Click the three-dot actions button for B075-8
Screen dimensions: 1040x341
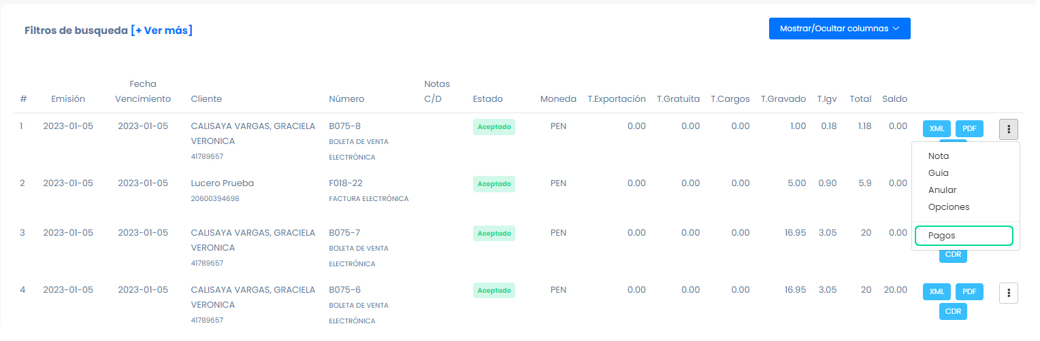point(1008,129)
